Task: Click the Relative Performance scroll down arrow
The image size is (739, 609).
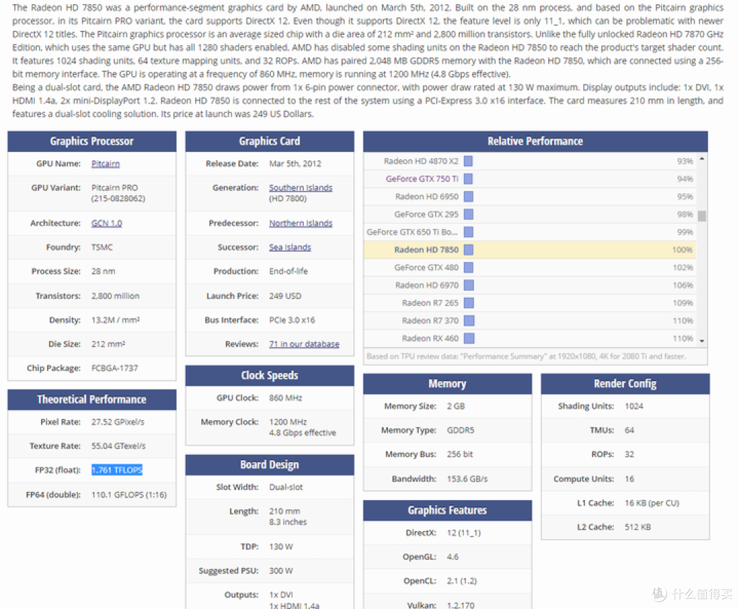Action: [701, 339]
